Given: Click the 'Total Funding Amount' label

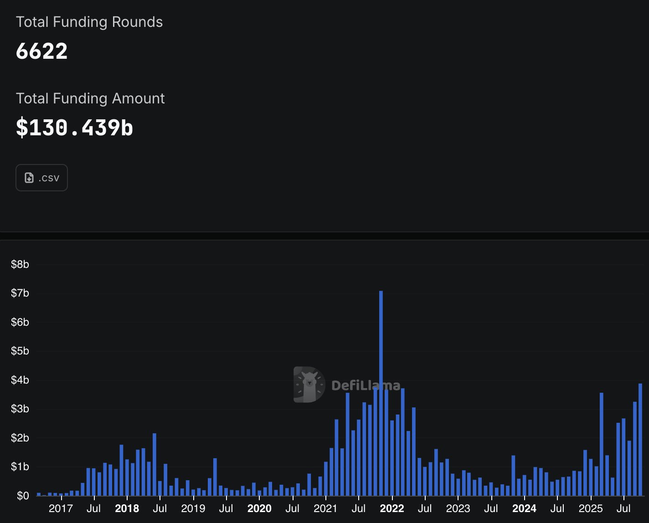Looking at the screenshot, I should pyautogui.click(x=90, y=98).
